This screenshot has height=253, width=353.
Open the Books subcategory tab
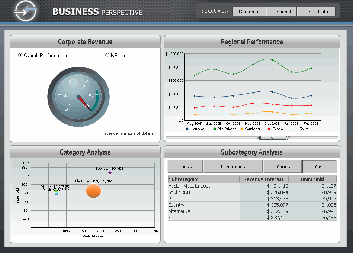click(x=185, y=166)
